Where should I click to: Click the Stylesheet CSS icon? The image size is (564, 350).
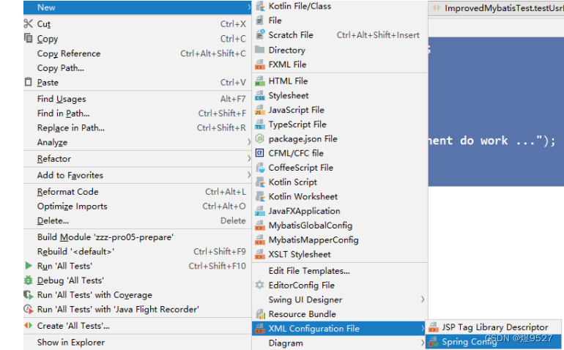260,95
